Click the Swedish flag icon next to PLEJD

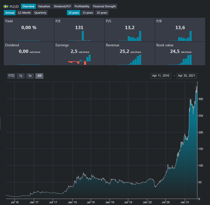click(6, 6)
